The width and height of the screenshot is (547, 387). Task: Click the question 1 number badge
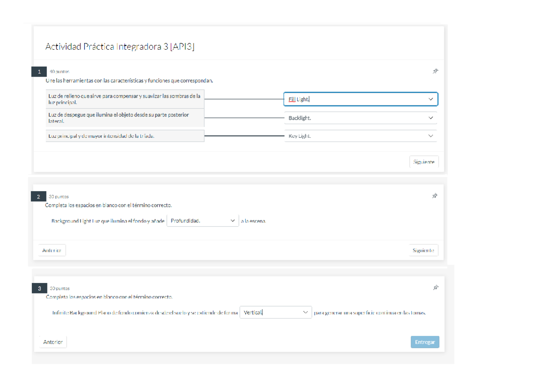coord(39,72)
